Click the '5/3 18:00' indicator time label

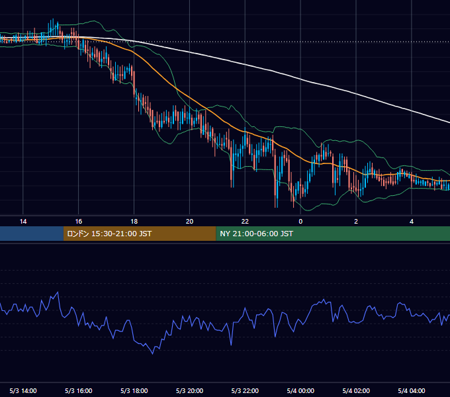coord(134,390)
